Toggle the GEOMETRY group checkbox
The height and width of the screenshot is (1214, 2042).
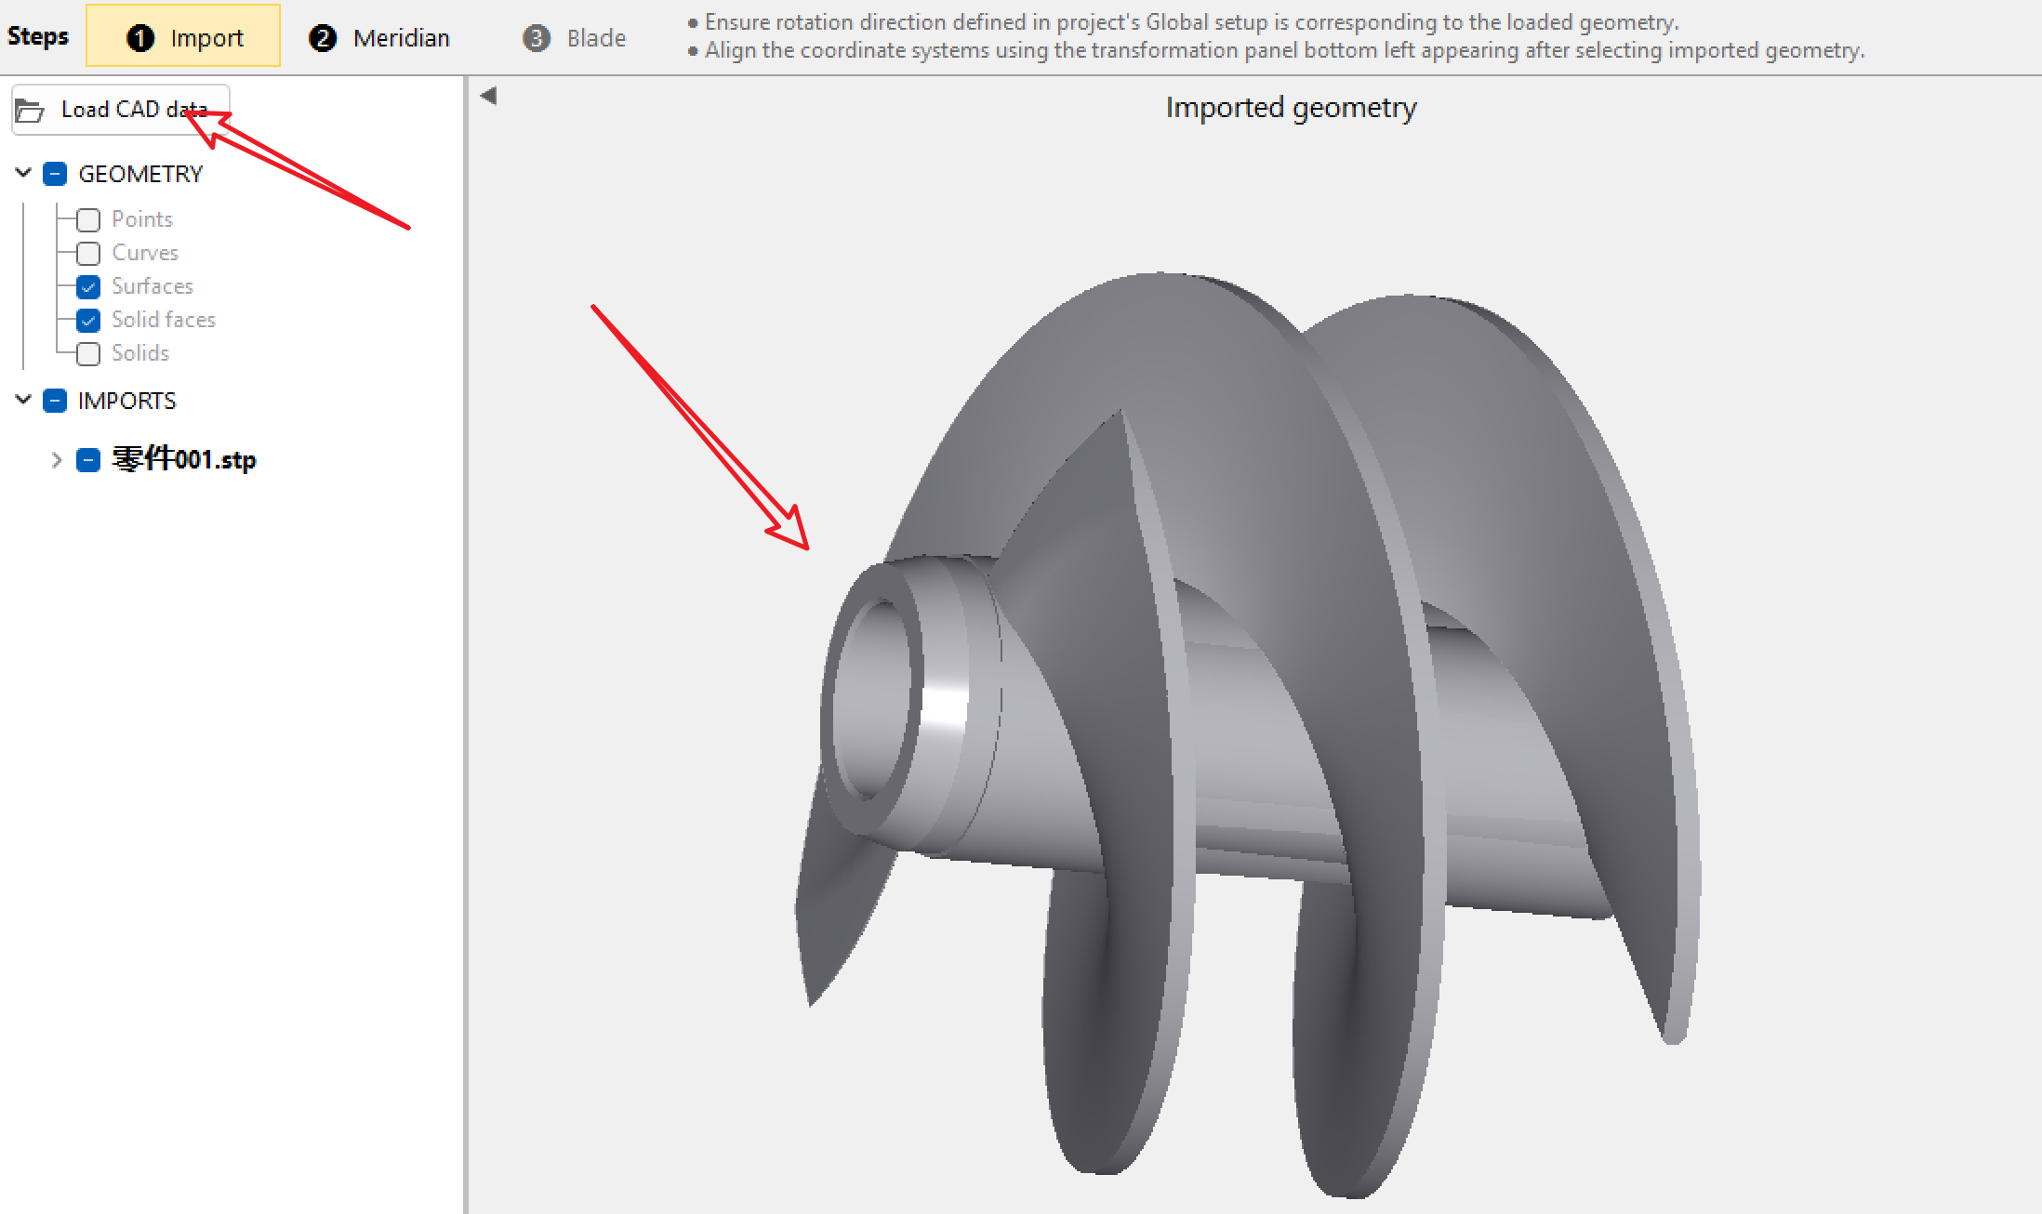[x=55, y=174]
